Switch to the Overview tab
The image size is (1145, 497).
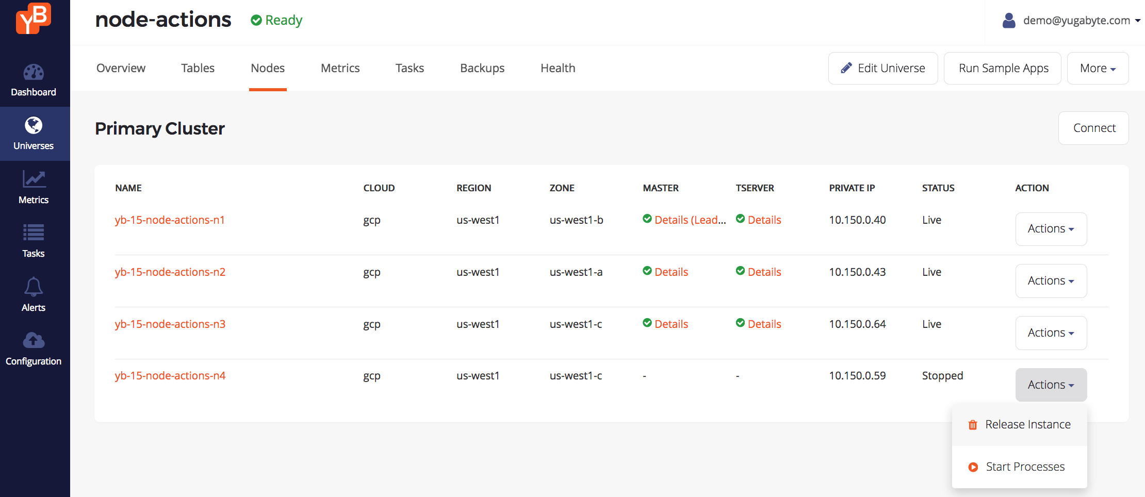click(x=121, y=68)
